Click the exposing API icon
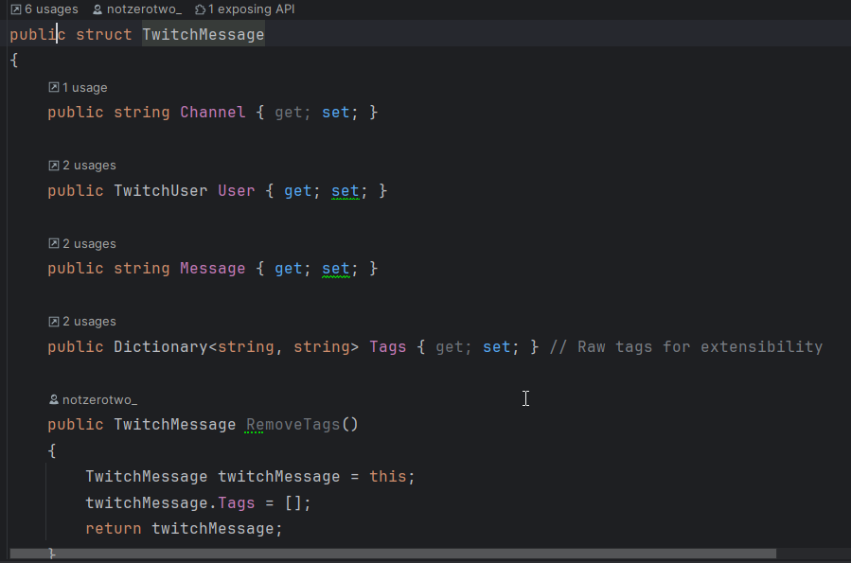Image resolution: width=851 pixels, height=563 pixels. click(x=201, y=9)
